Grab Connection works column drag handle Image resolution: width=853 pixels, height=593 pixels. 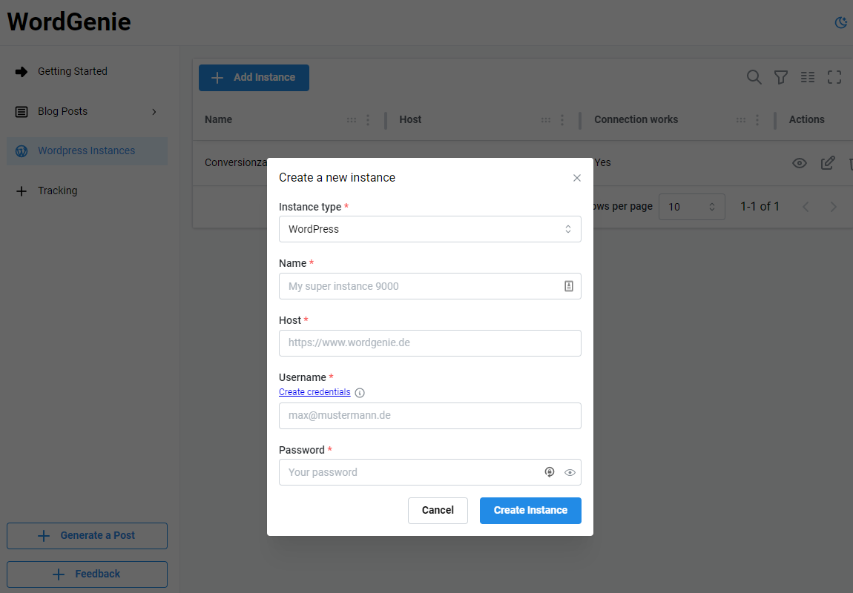(x=740, y=120)
